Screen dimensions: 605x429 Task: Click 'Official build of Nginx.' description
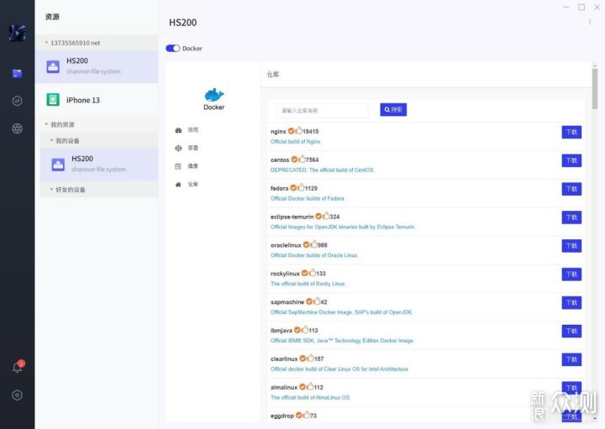click(296, 141)
